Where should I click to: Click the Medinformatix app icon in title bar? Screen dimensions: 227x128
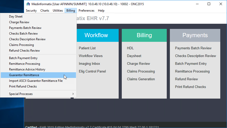pyautogui.click(x=28, y=4)
